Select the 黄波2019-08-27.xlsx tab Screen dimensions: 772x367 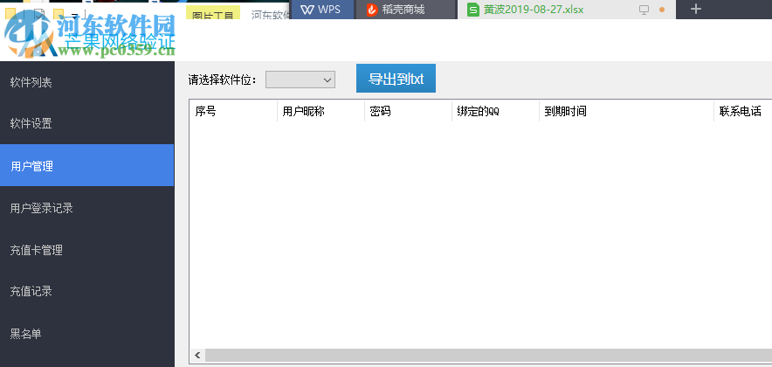[566, 10]
